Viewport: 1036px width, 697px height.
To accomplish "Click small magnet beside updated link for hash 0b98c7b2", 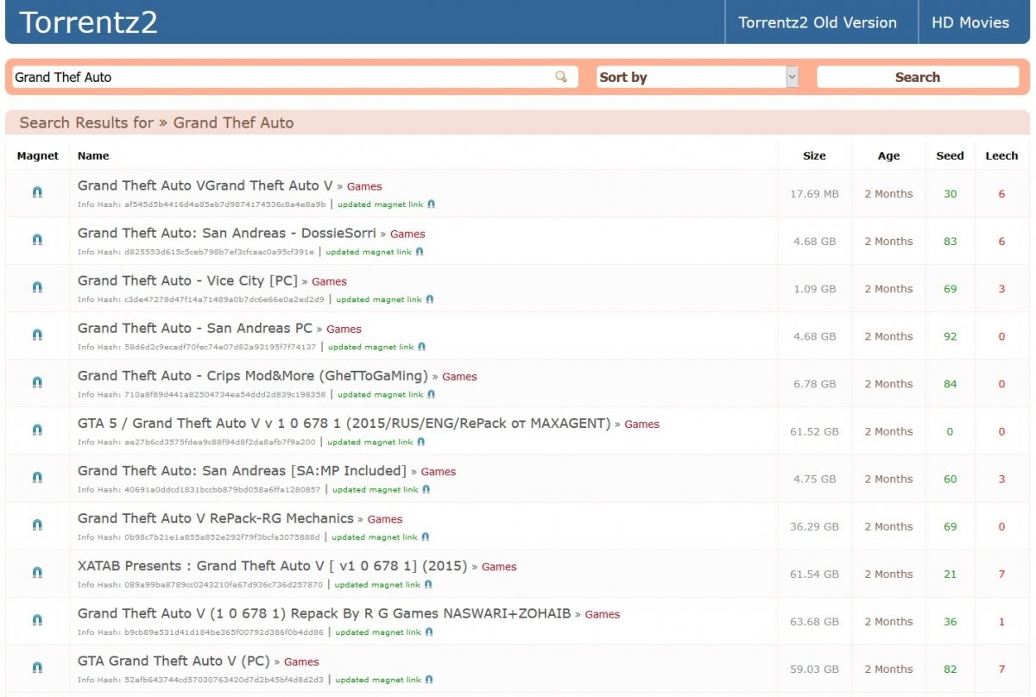I will [x=425, y=537].
